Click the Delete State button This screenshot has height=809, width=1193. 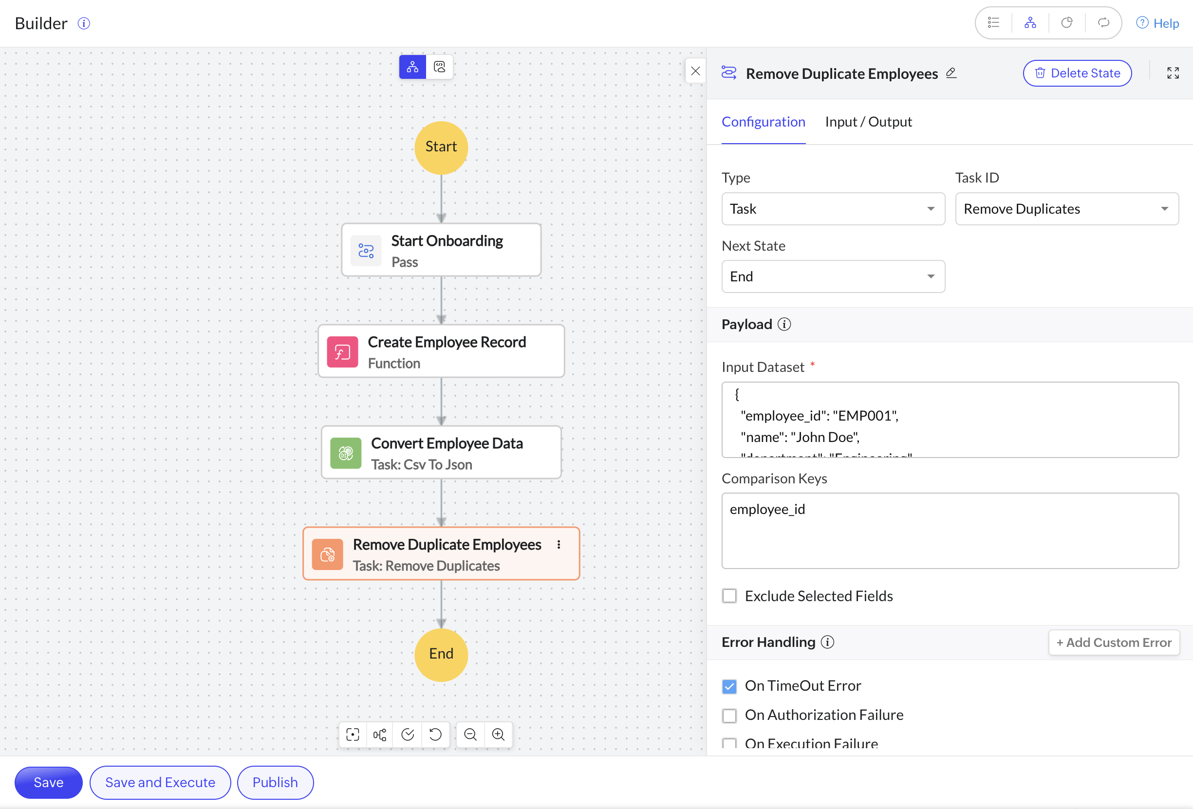coord(1077,73)
